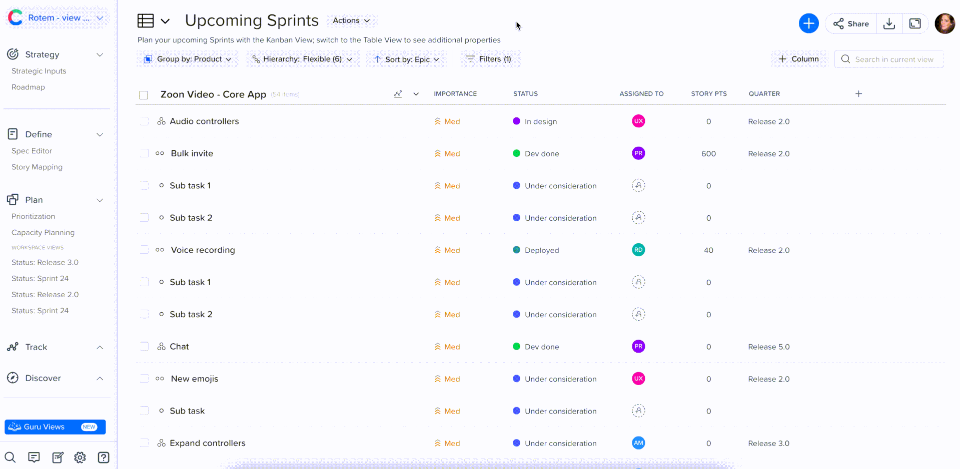
Task: Open the fullscreen expand icon
Action: point(915,23)
